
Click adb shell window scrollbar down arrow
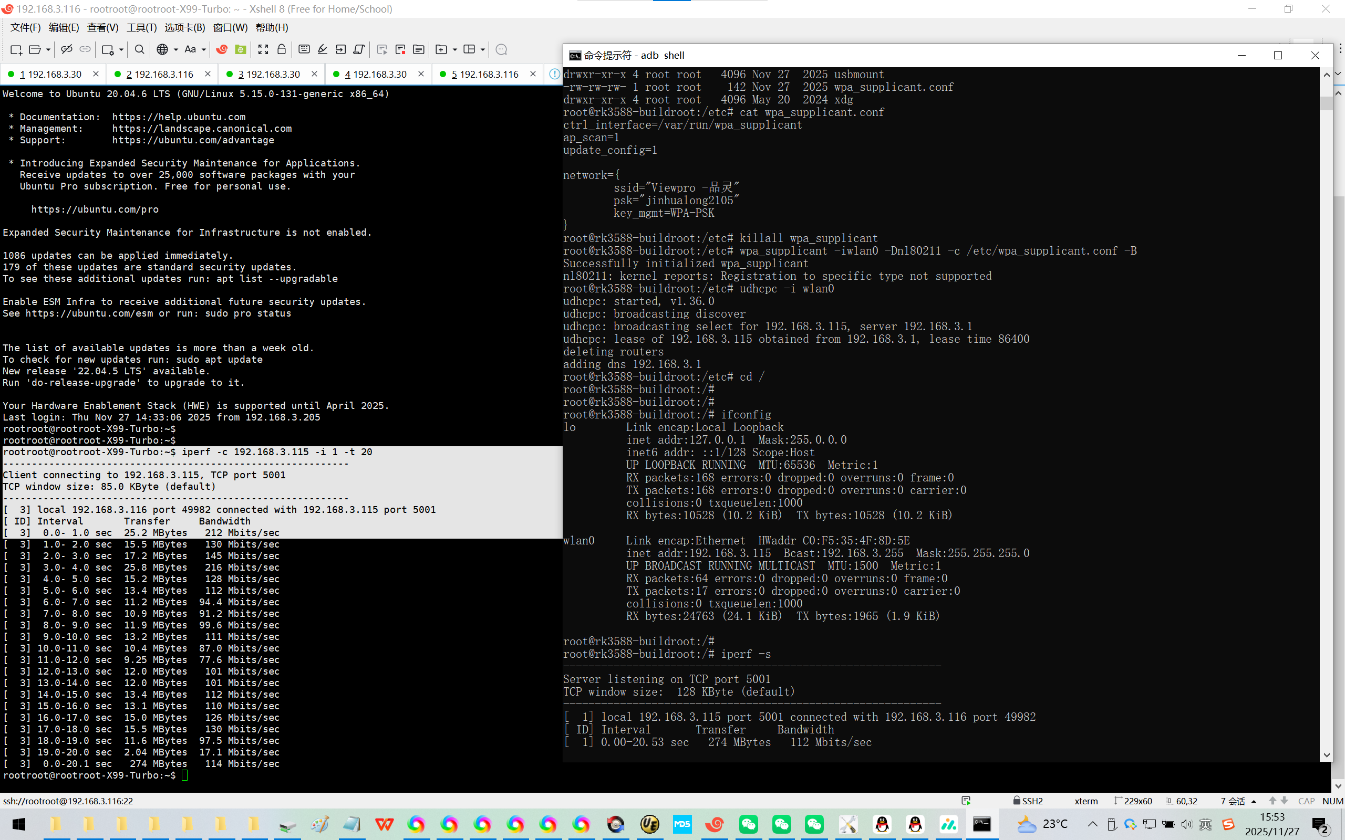click(x=1327, y=754)
